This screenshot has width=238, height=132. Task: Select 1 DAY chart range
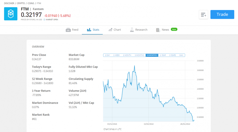coord(107,55)
